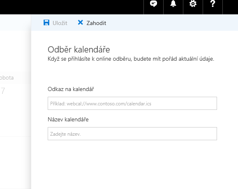
Task: Click the Název kalendáře label
Action: 68,119
